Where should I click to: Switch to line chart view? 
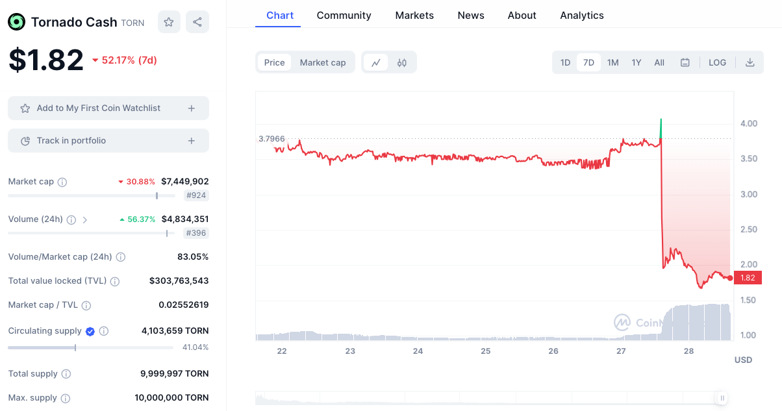376,62
